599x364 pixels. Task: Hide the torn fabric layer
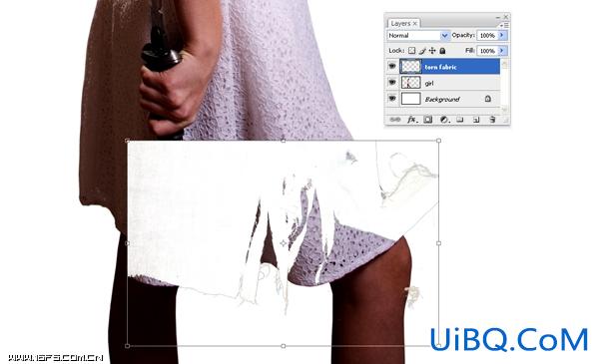392,67
